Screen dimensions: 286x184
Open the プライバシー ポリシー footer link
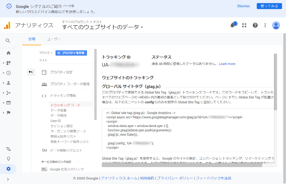tap(175, 178)
